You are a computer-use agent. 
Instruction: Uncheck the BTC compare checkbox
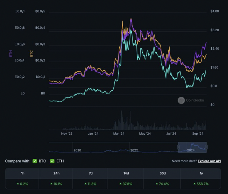click(x=35, y=161)
